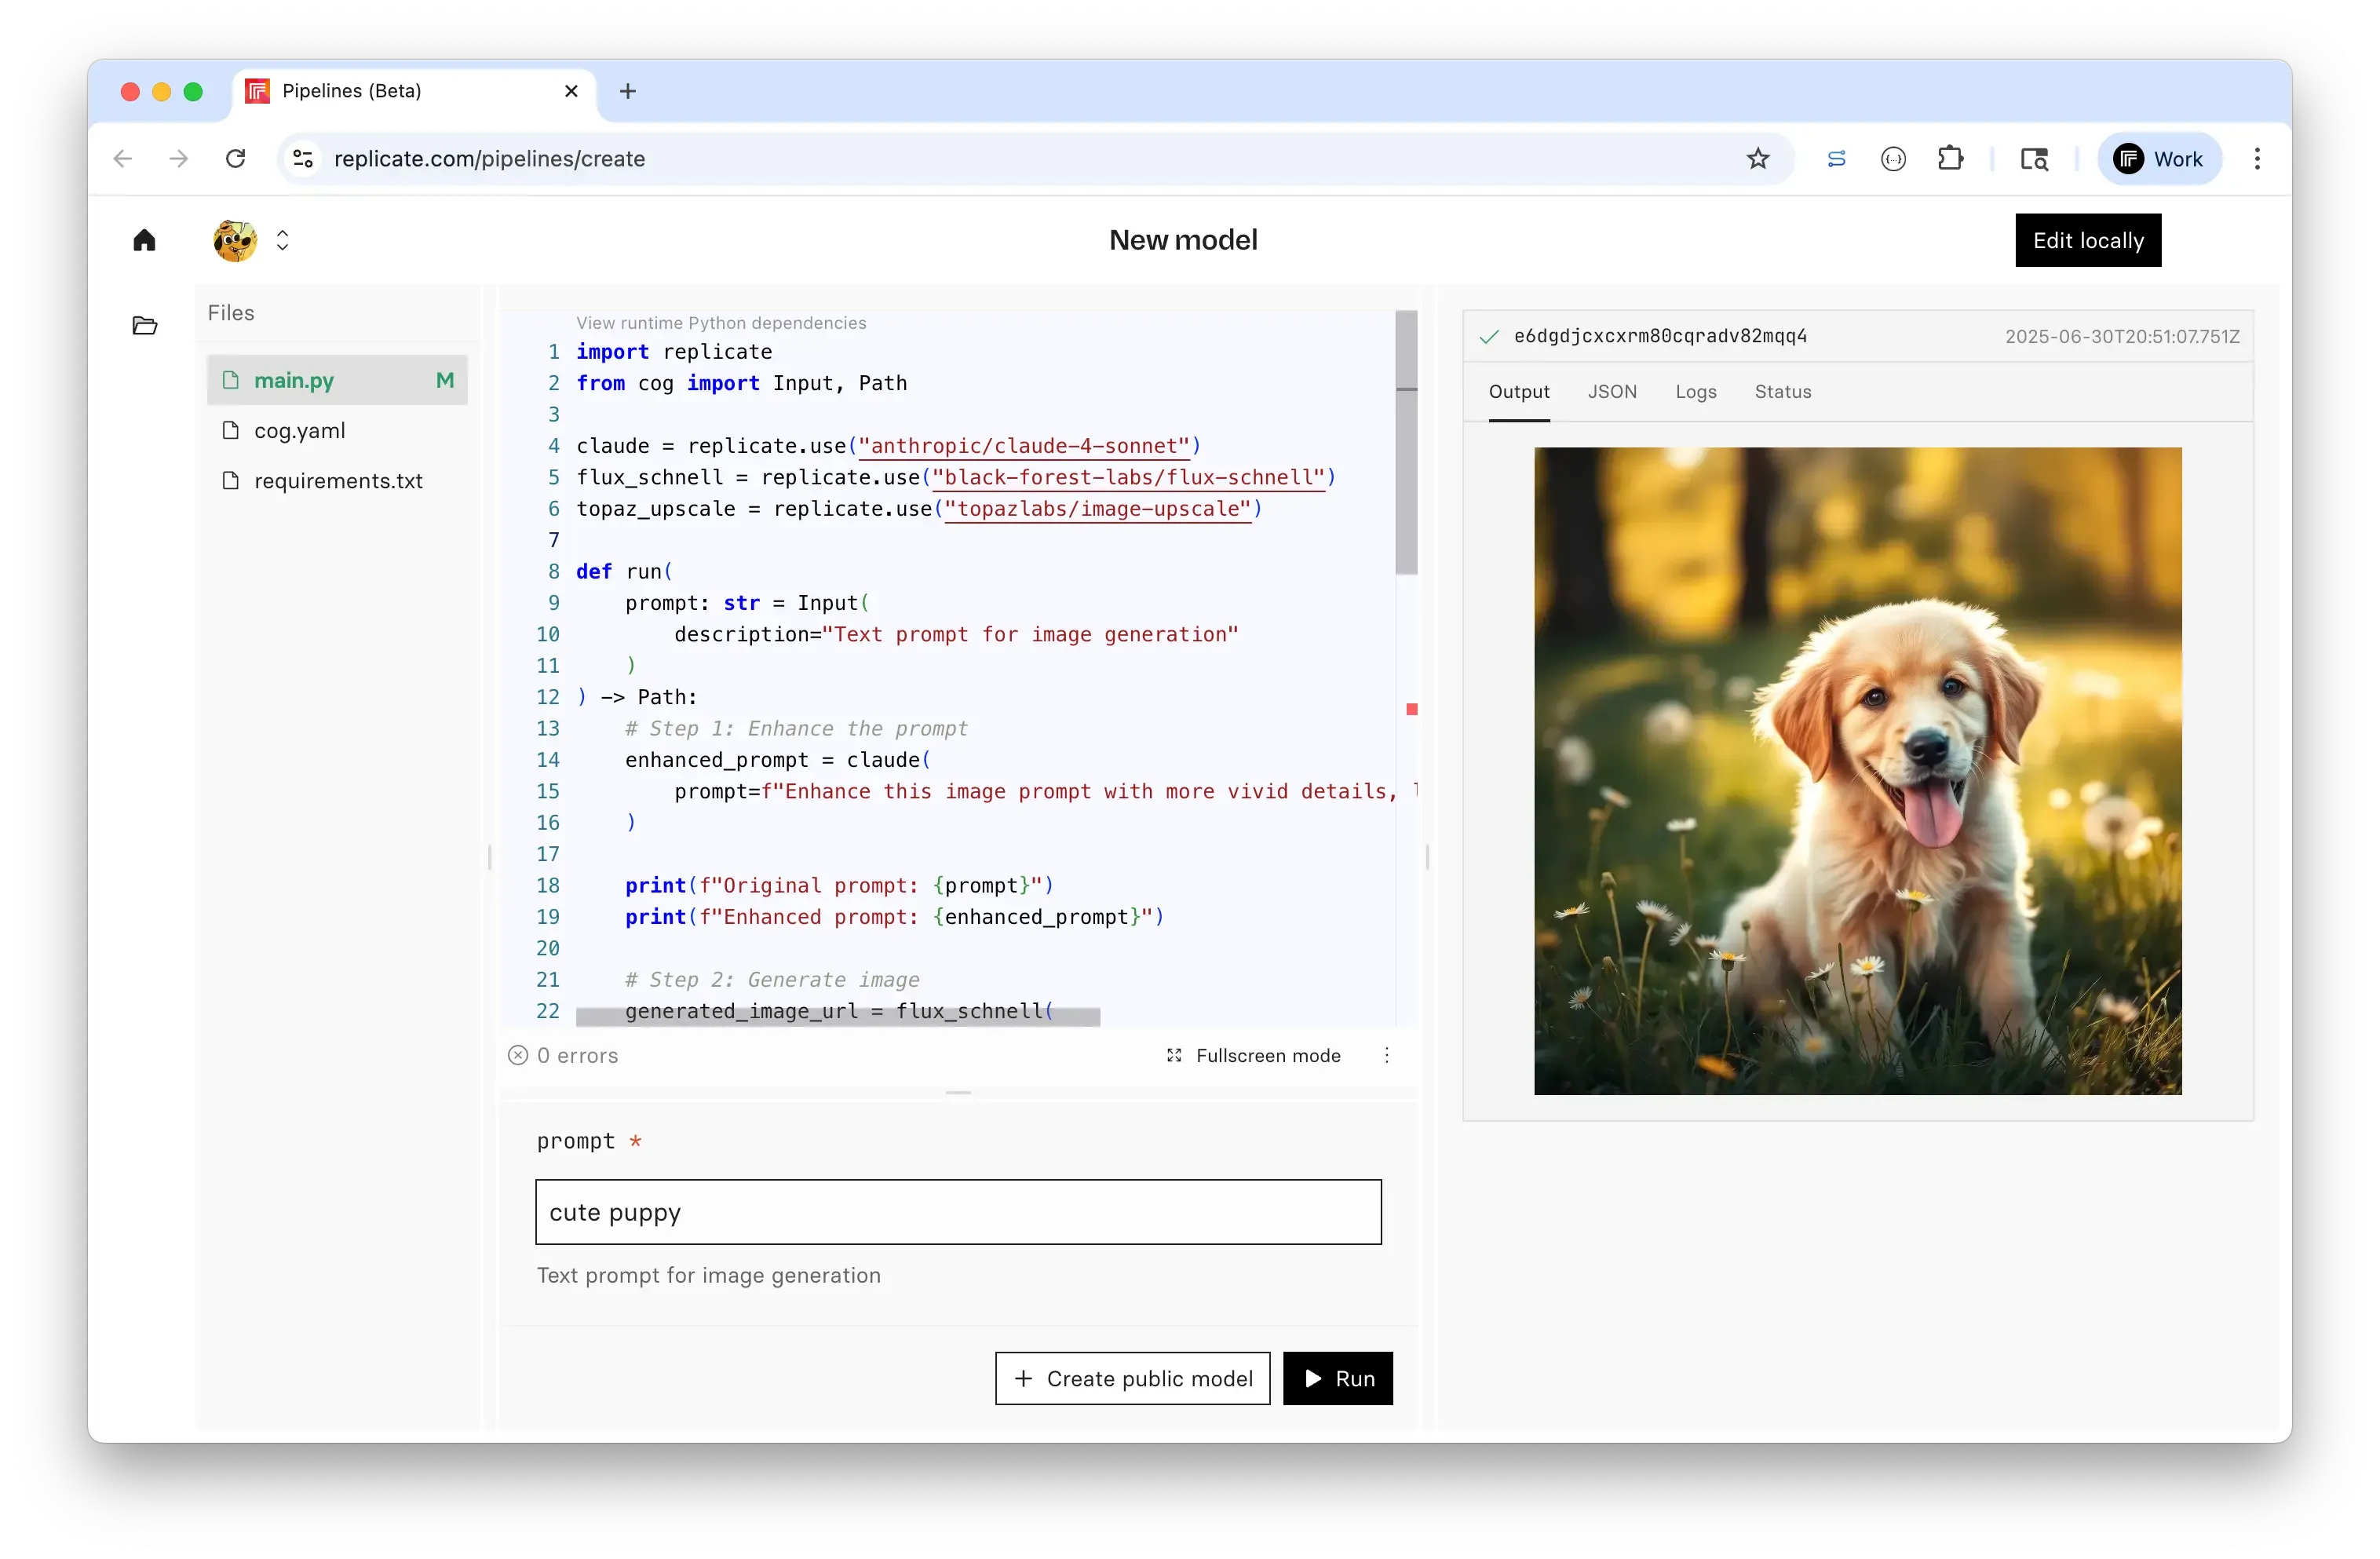Click the back navigation arrow

122,158
